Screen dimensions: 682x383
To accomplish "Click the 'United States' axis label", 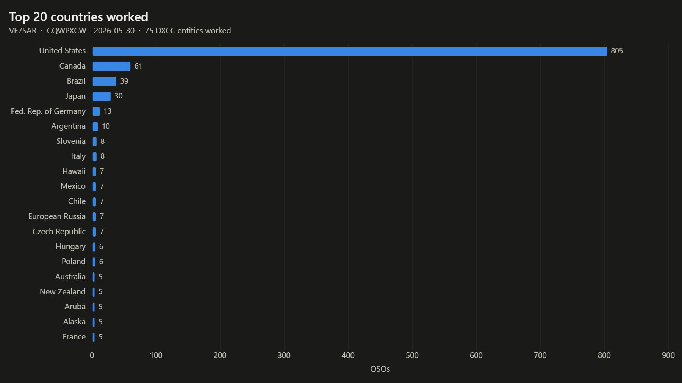I will 63,51.
